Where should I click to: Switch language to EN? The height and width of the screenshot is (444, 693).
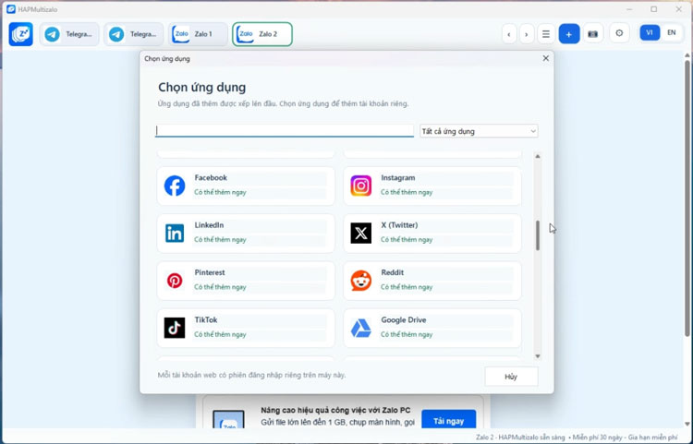tap(672, 32)
